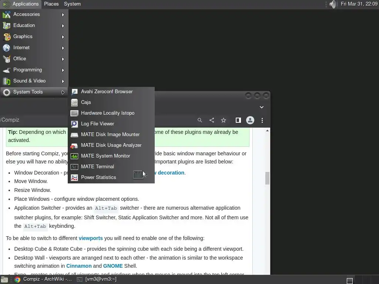The image size is (379, 284).
Task: Expand arrow next to Office
Action: click(x=63, y=59)
